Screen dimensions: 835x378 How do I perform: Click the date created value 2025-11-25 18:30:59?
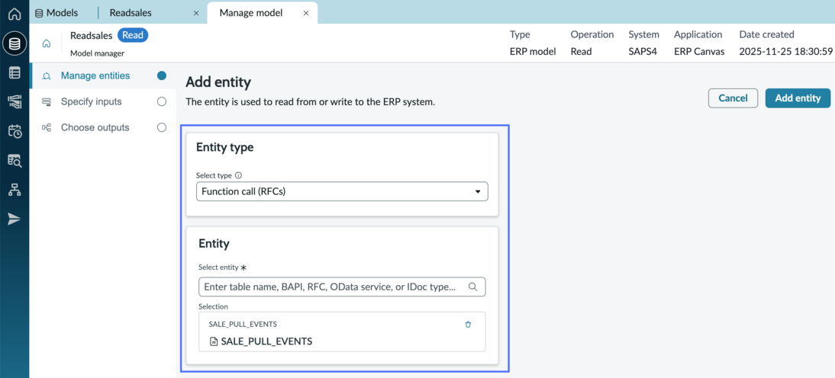tap(785, 52)
